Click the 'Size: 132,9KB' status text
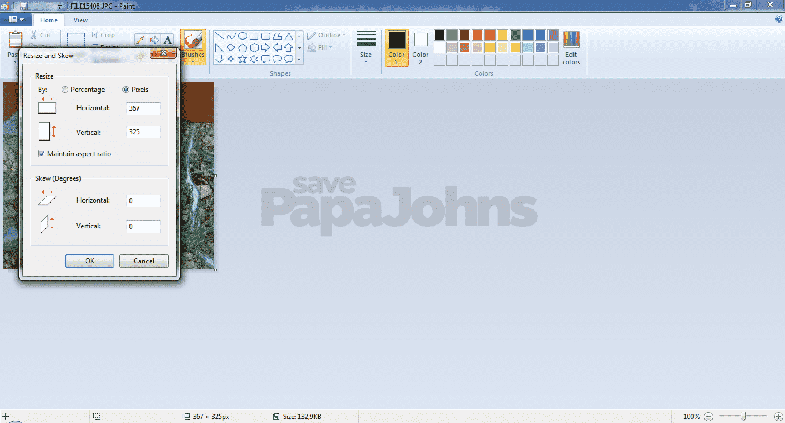The width and height of the screenshot is (785, 423). tap(301, 416)
